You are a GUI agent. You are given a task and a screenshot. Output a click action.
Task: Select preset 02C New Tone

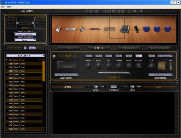coord(24,82)
